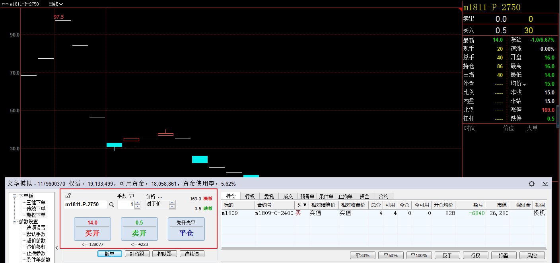
Task: Open the 均价 dropdown arrow in quote panel
Action: pyautogui.click(x=524, y=84)
